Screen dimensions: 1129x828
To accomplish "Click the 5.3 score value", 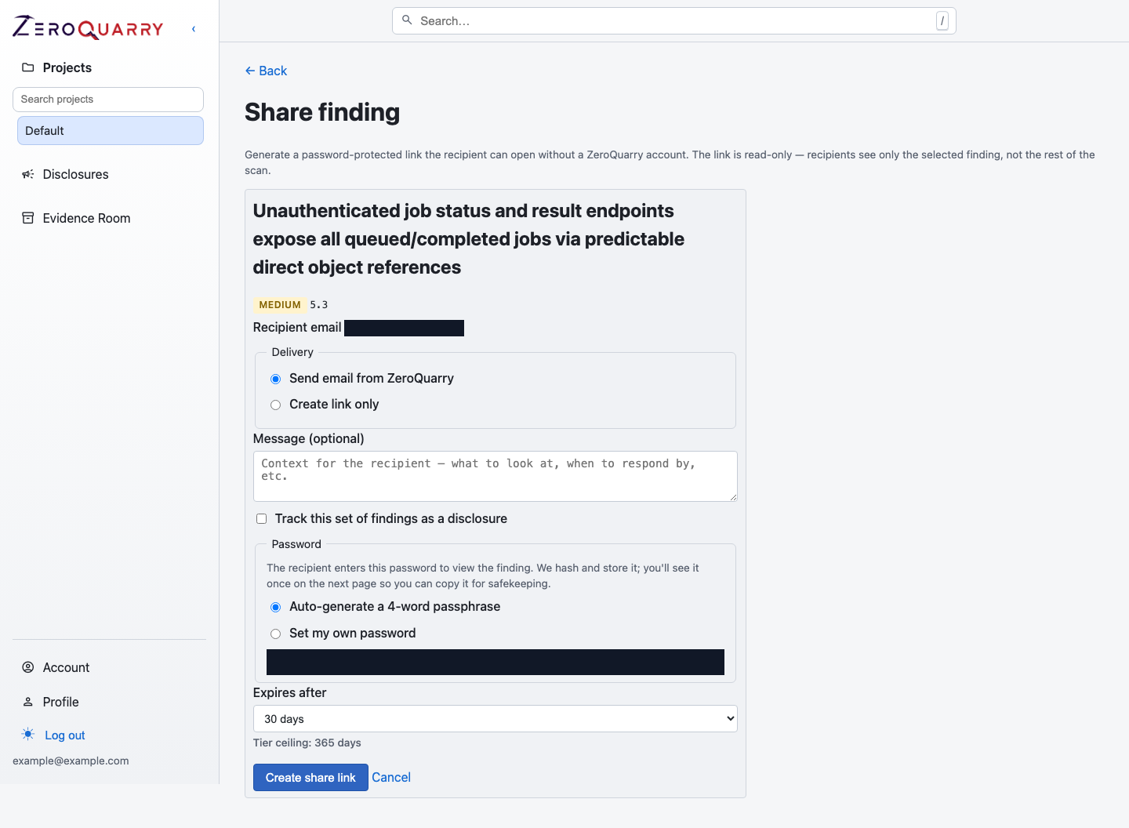I will tap(319, 305).
